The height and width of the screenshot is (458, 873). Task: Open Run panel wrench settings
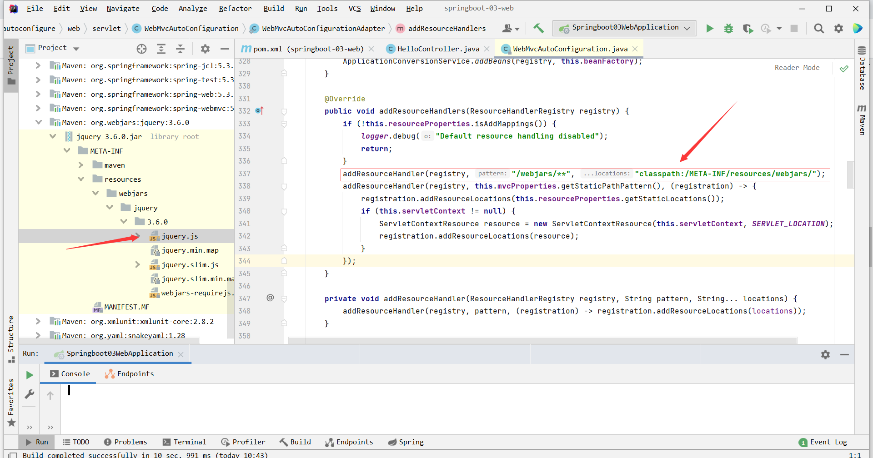[x=30, y=394]
